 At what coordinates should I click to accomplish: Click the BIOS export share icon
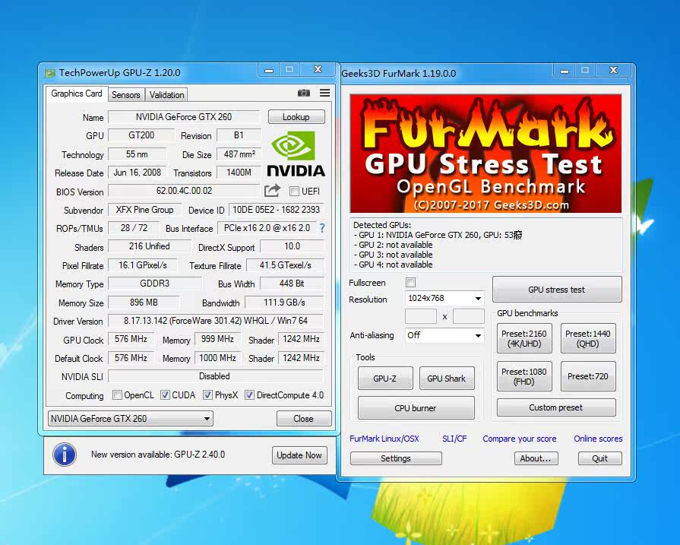(x=272, y=191)
